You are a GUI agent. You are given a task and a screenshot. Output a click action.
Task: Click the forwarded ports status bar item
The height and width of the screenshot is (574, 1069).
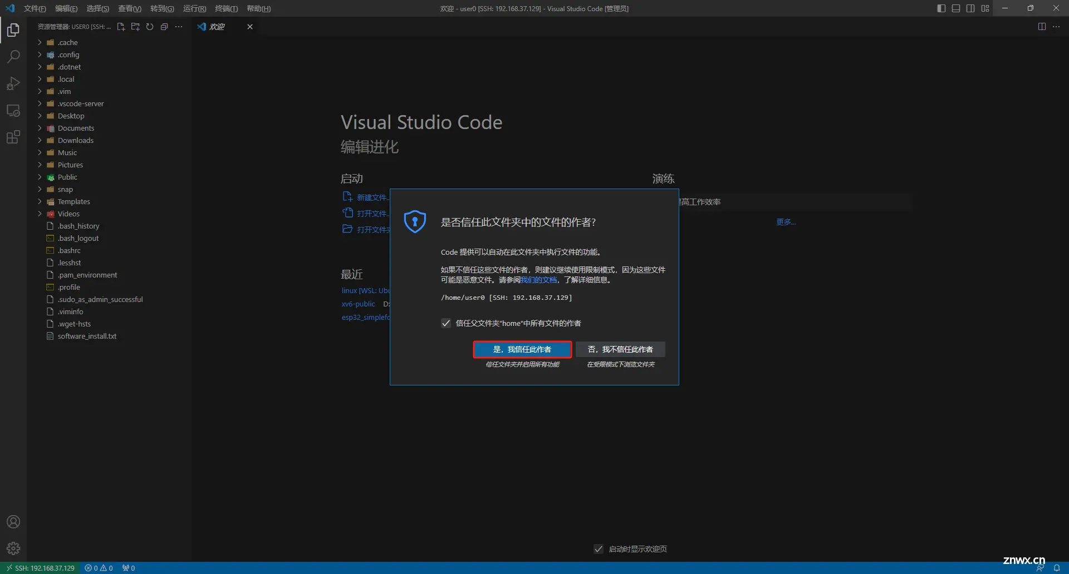click(128, 568)
